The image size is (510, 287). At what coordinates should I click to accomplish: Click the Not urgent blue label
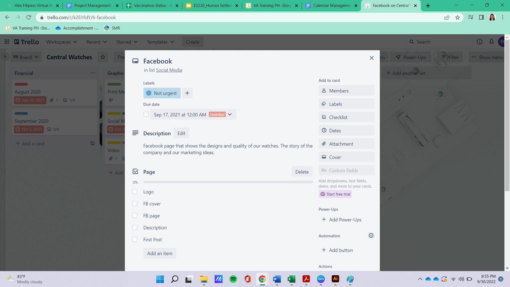click(162, 93)
